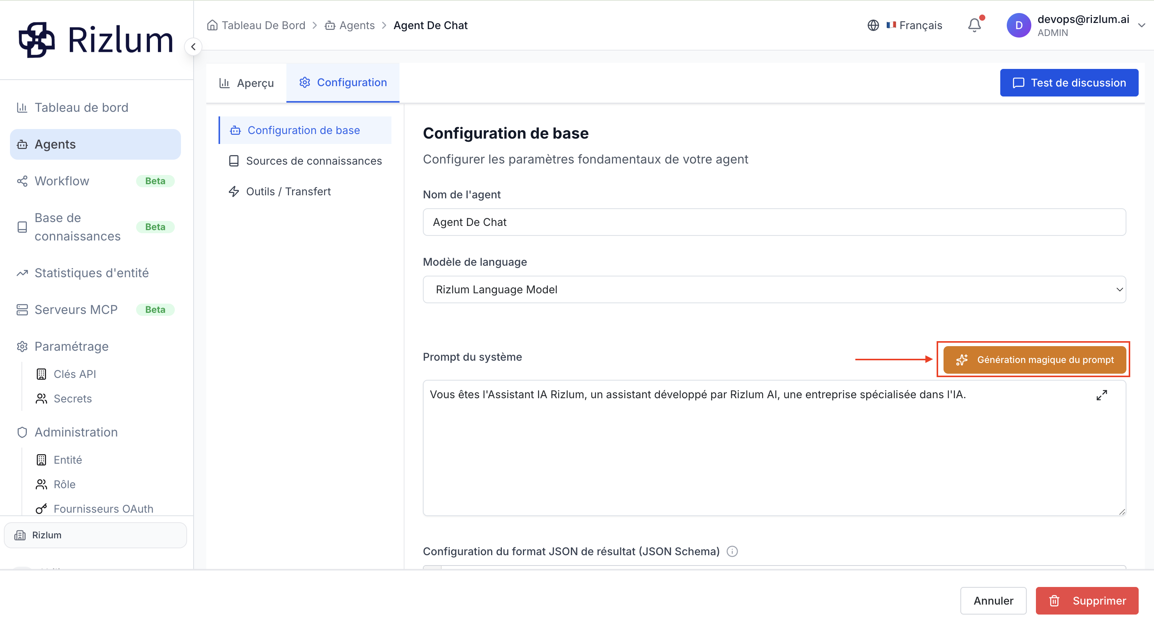Click the Paramétrage gear icon

coord(22,347)
